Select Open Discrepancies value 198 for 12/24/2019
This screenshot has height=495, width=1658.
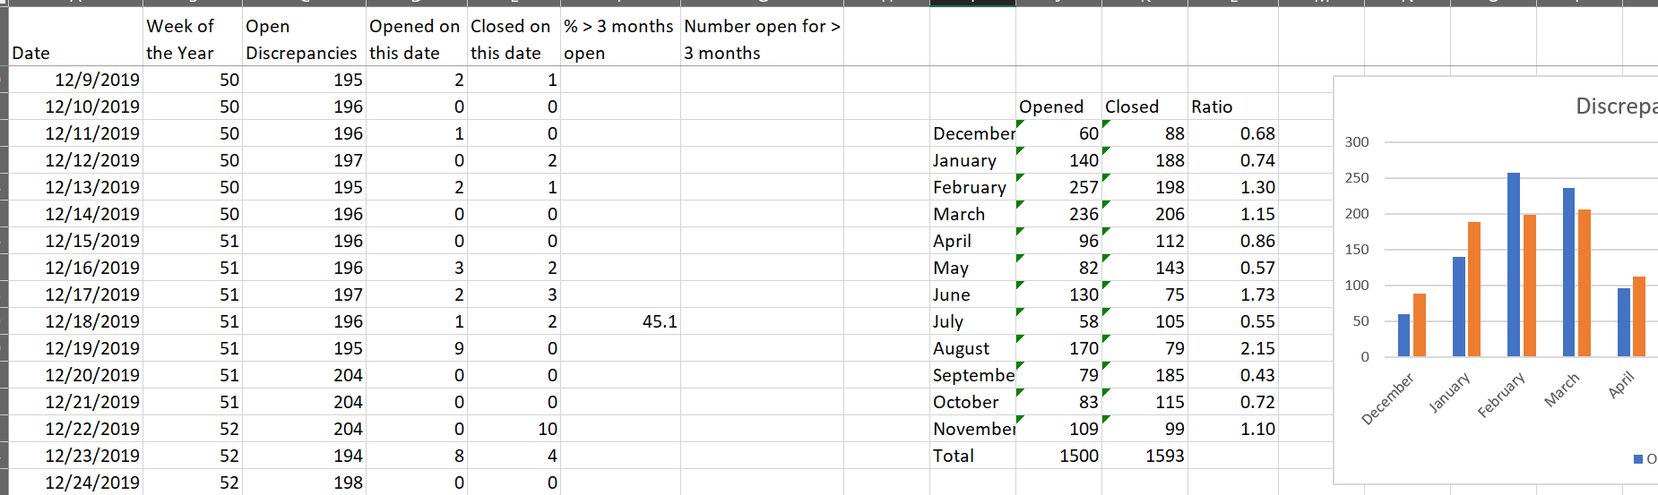[303, 482]
